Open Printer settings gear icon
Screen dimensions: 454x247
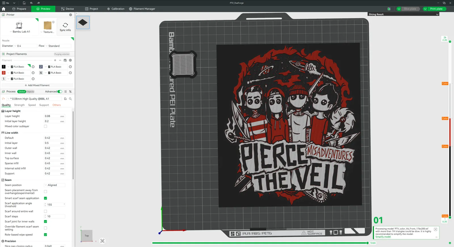71,15
